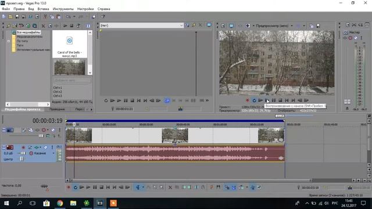Click the add tag input field
The height and width of the screenshot is (209, 372).
click(72, 80)
